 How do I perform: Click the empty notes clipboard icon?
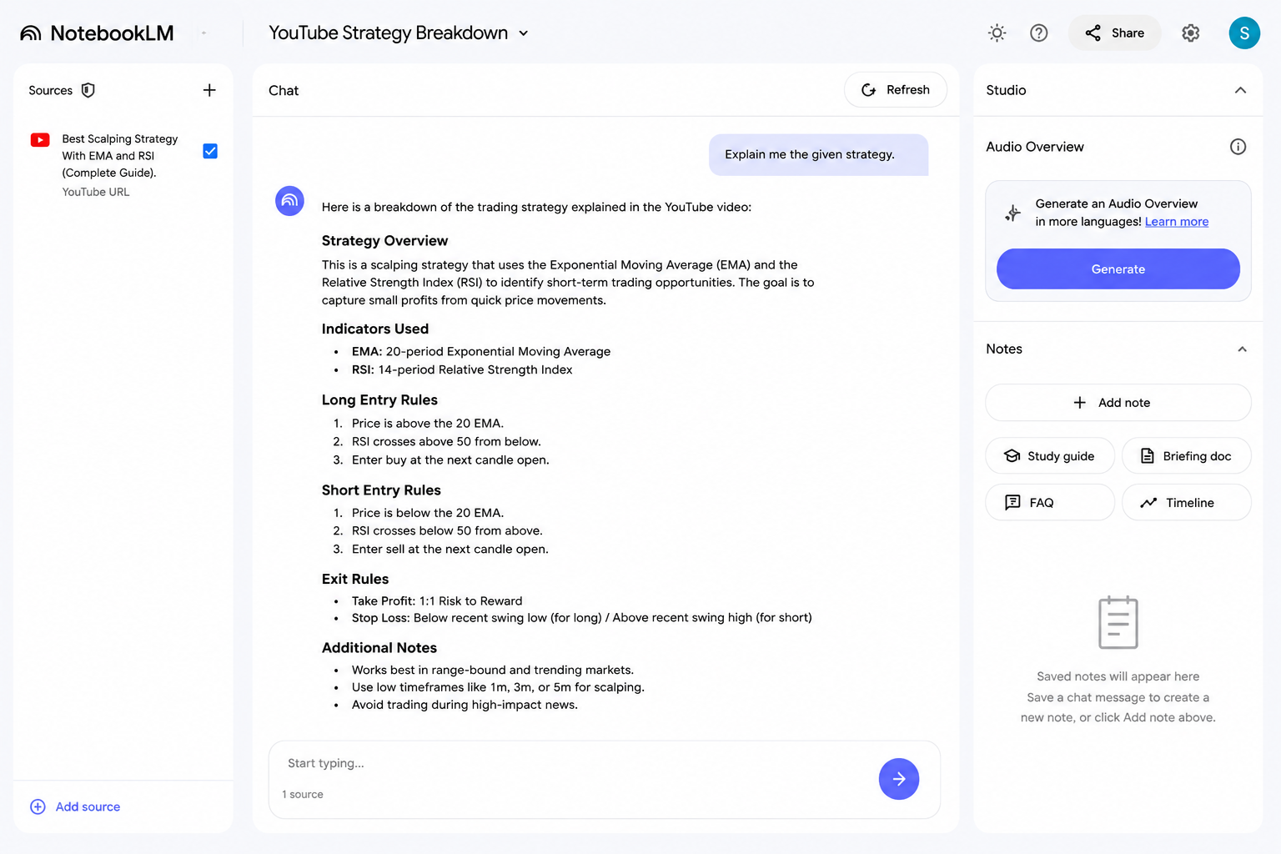tap(1118, 622)
